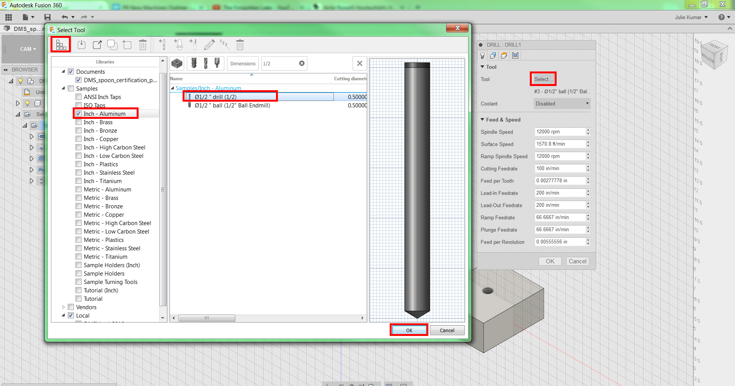Click the renumber tools icon
Image resolution: width=735 pixels, height=386 pixels.
pos(224,44)
